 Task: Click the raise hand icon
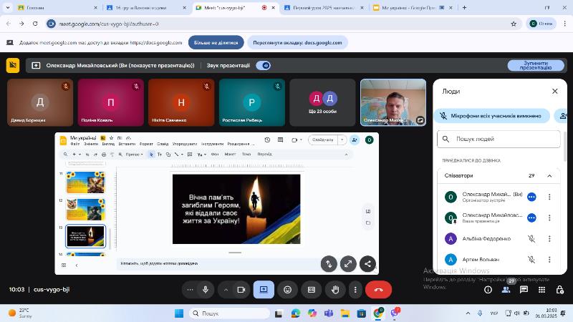[x=334, y=290]
